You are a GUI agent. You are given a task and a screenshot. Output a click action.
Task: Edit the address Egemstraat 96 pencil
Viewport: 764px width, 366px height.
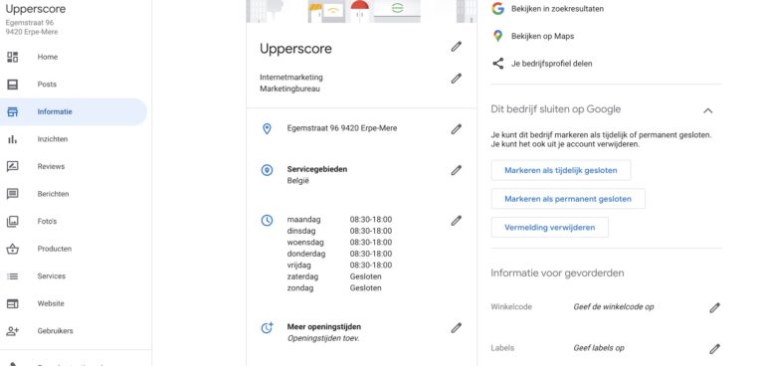[456, 129]
